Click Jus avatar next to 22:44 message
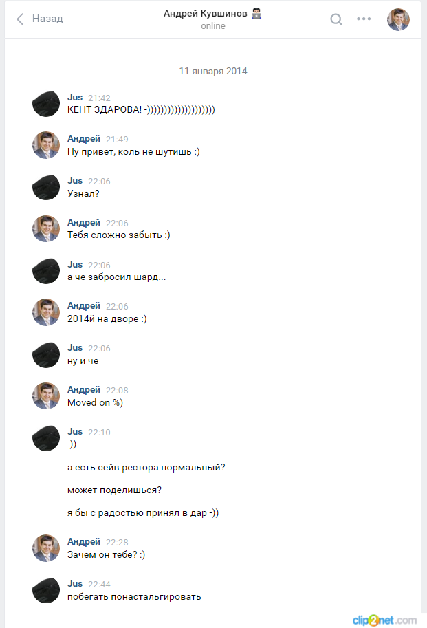The width and height of the screenshot is (427, 628). click(46, 590)
